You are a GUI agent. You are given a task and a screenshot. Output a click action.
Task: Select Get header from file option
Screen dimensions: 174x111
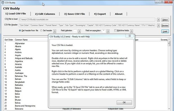pyautogui.click(x=28, y=30)
